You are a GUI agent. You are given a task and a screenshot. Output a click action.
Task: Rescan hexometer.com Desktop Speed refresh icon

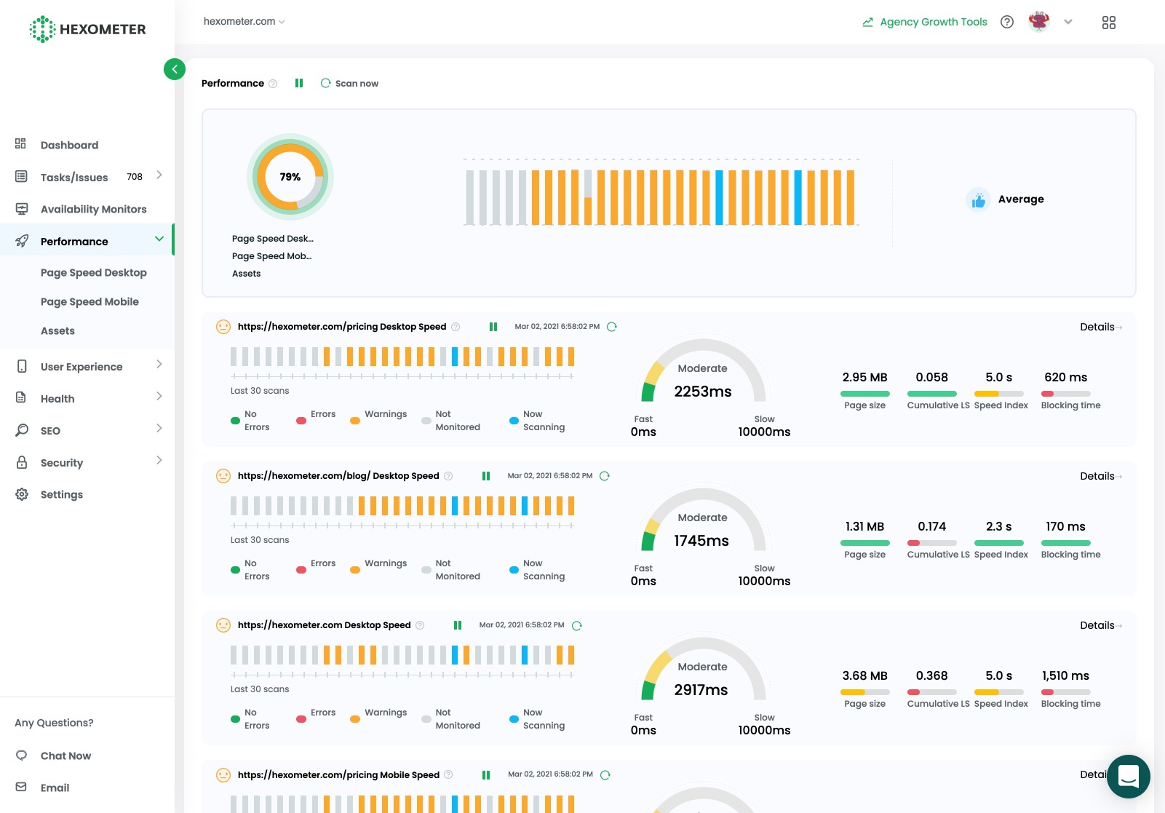577,625
